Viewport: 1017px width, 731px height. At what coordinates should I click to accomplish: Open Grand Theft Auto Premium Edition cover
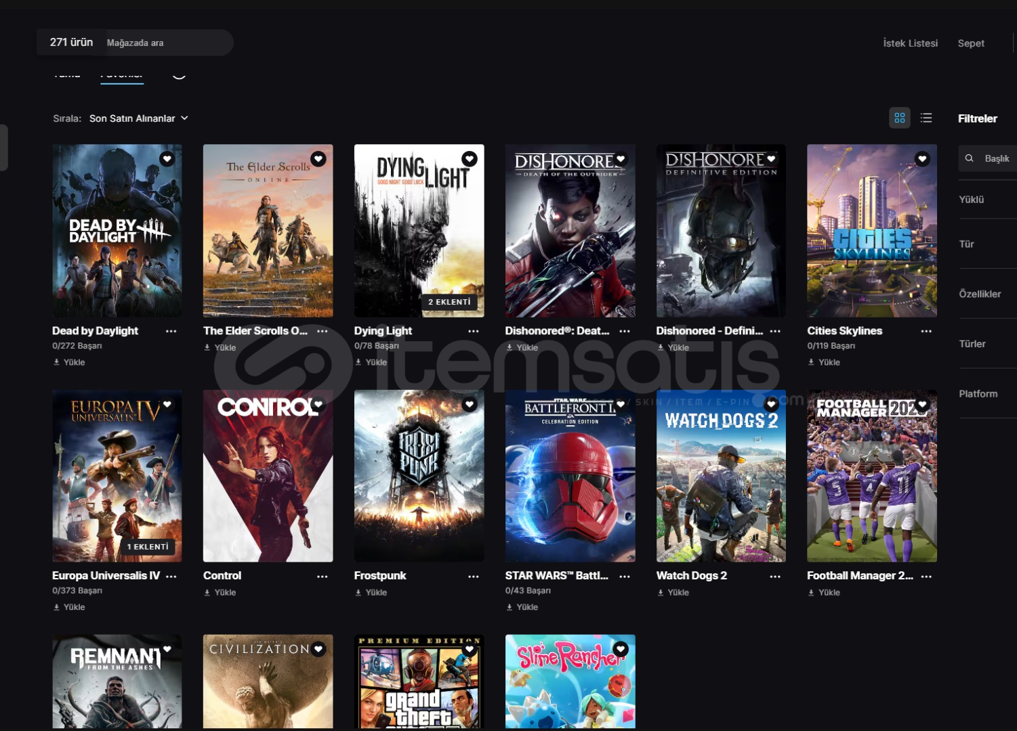(419, 682)
